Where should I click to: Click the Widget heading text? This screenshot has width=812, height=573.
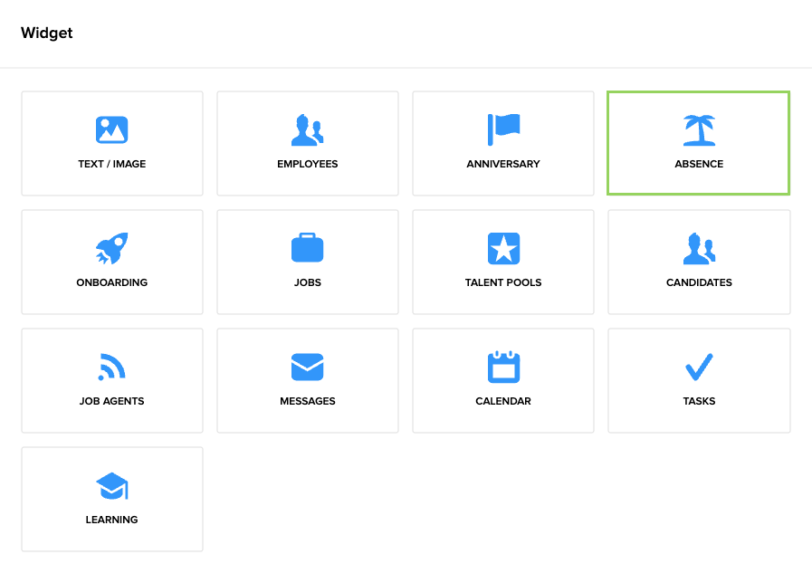coord(46,33)
